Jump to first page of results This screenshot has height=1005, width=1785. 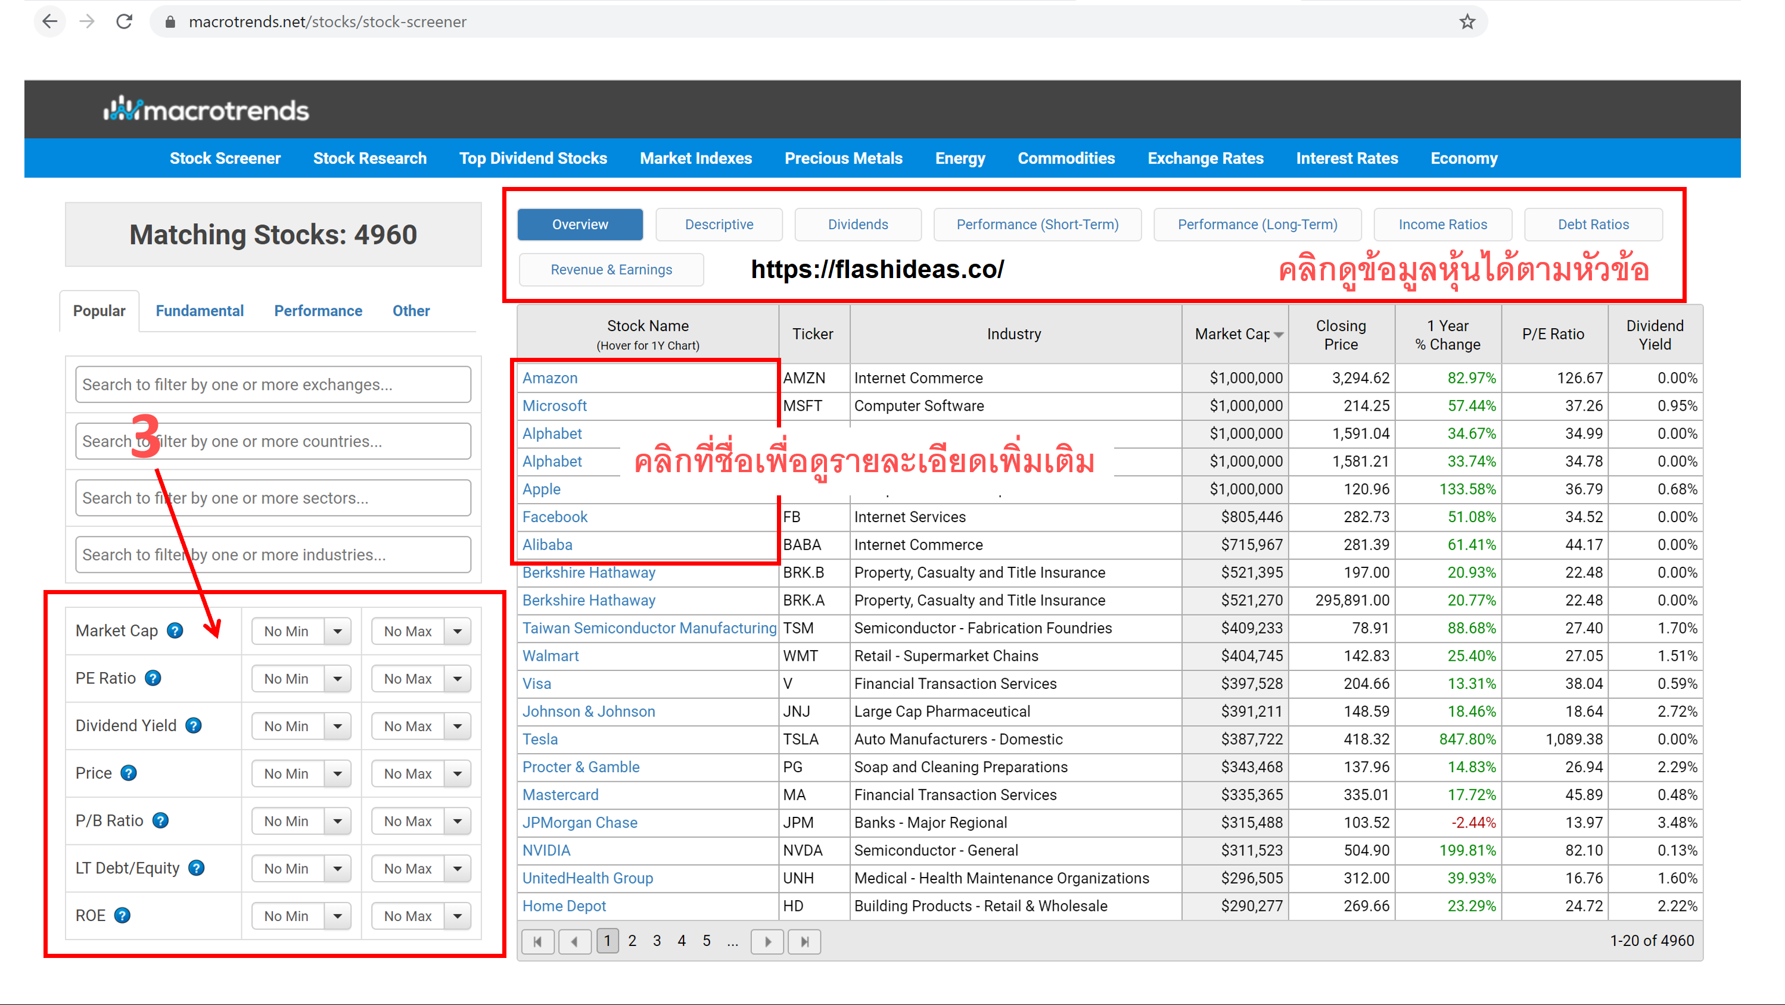pos(539,941)
